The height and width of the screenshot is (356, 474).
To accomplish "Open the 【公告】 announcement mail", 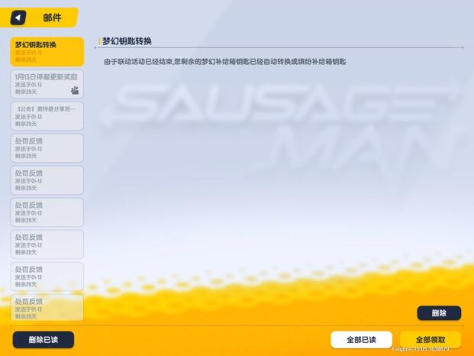I will coord(47,116).
